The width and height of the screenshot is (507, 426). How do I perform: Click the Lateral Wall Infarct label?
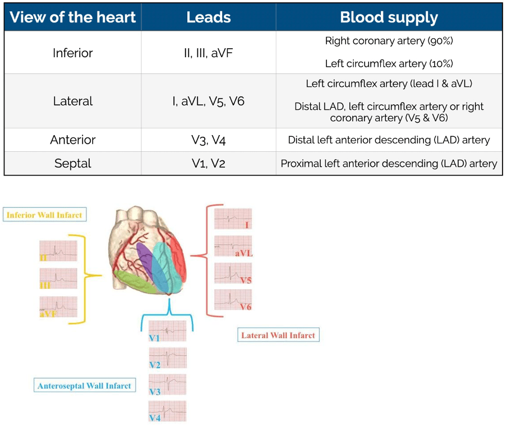pos(278,336)
